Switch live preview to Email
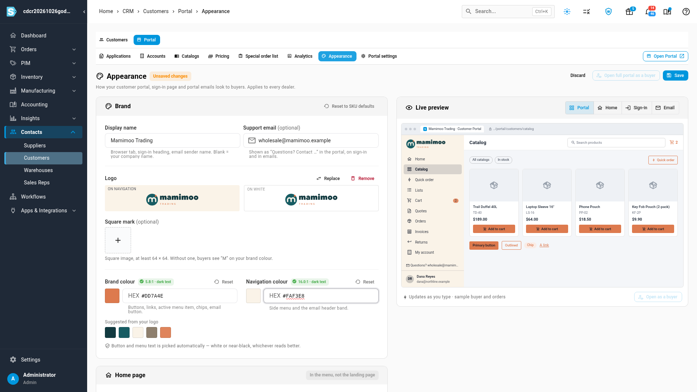Screen dimensions: 697x392 click(665, 108)
